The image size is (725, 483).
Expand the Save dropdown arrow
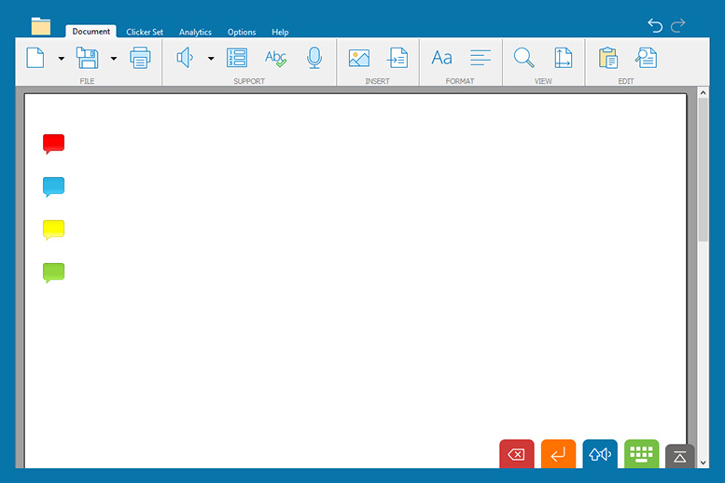click(114, 59)
